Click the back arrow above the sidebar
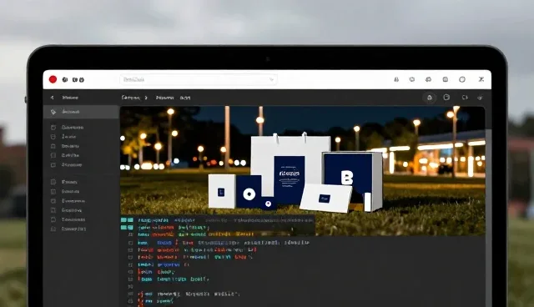Viewport: 534px width, 307px height. pyautogui.click(x=52, y=98)
